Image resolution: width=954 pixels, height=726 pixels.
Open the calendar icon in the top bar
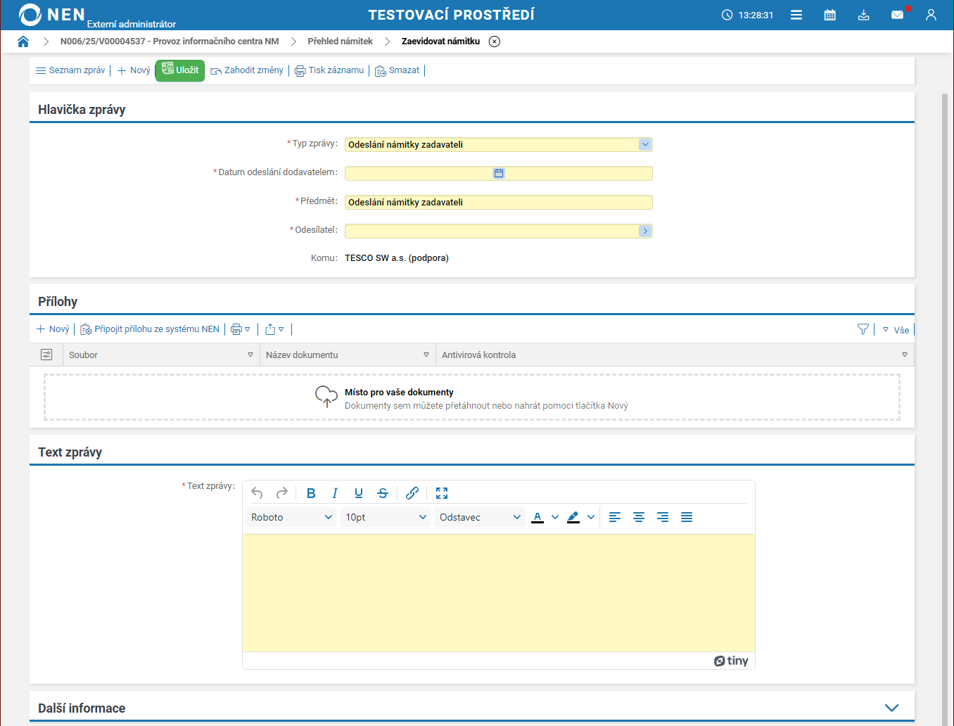(x=829, y=15)
